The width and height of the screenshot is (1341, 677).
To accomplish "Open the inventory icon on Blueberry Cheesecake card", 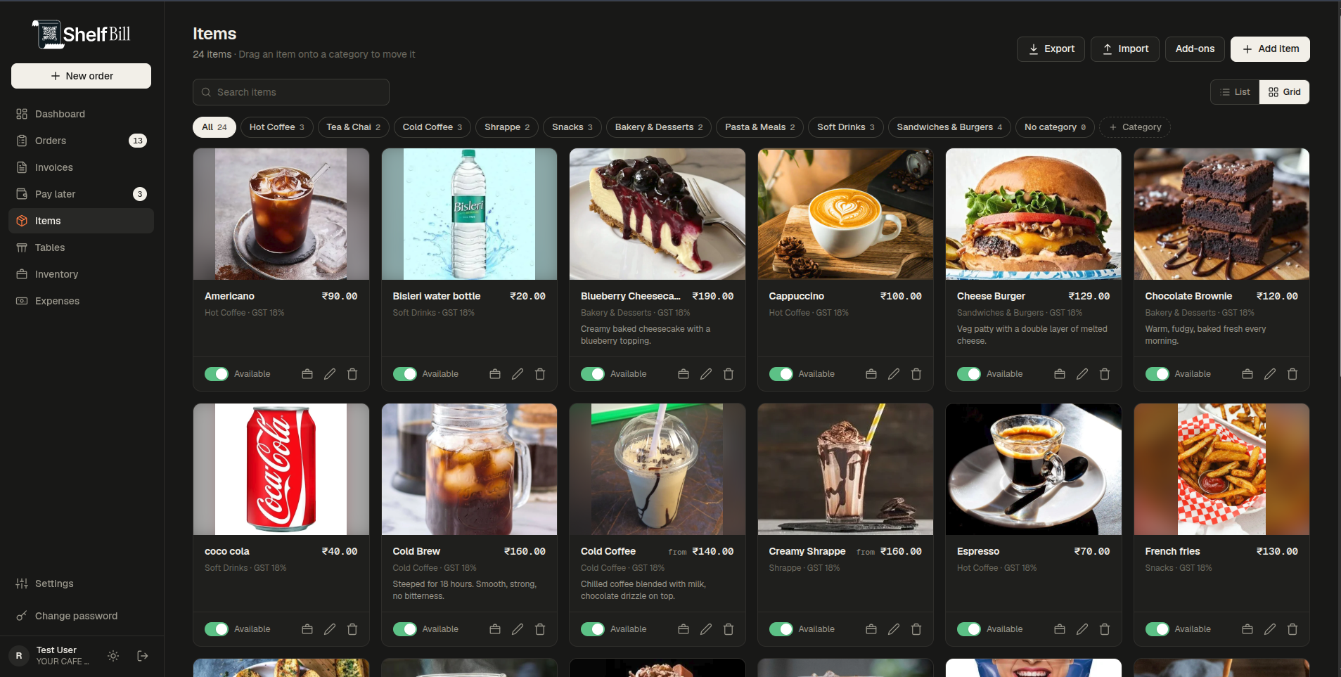I will point(684,374).
